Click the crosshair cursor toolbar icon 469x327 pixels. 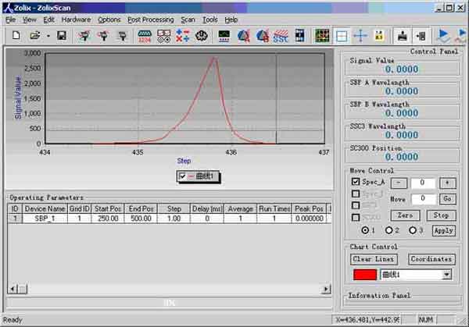tap(360, 36)
